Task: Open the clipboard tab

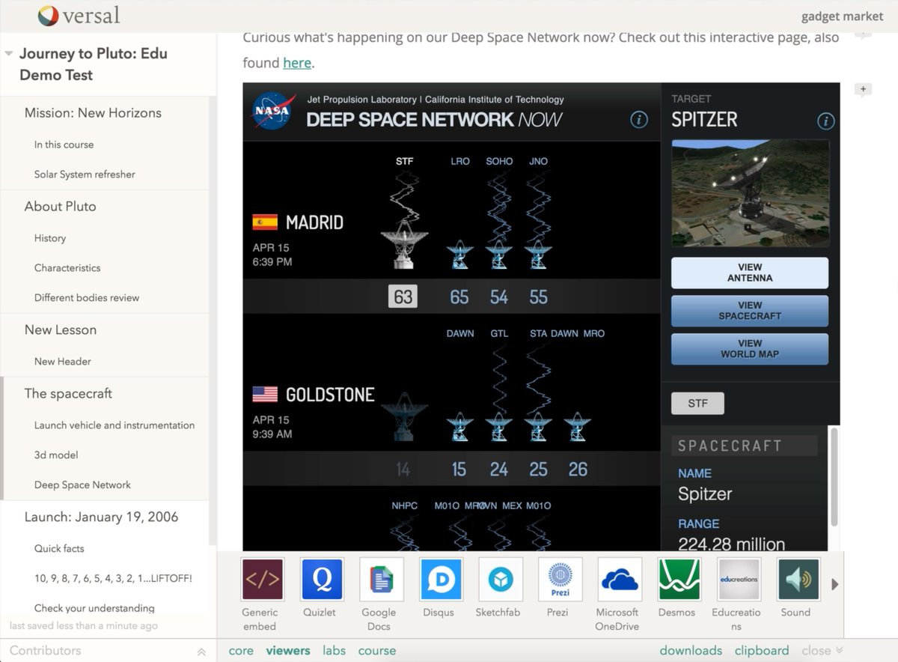Action: point(762,651)
